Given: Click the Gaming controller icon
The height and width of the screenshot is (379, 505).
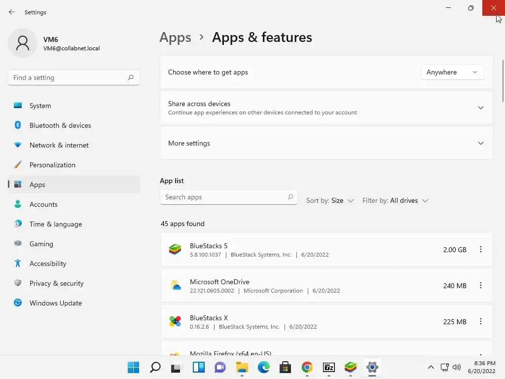Looking at the screenshot, I should (x=18, y=243).
